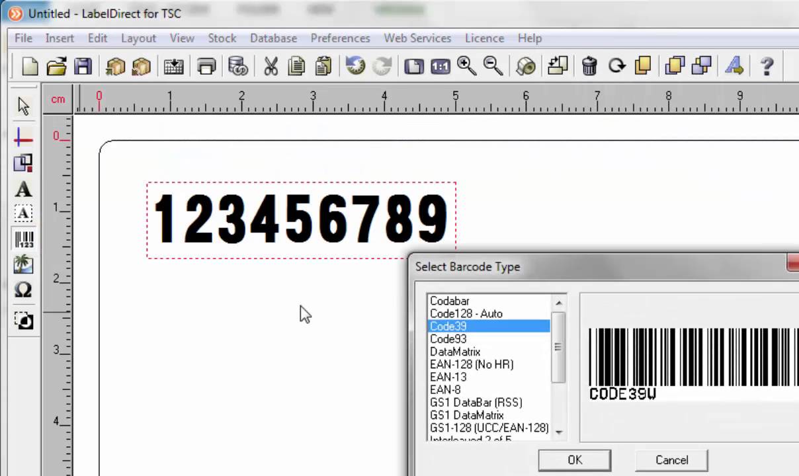
Task: Click the send-to-back blue squares icon
Action: 701,66
